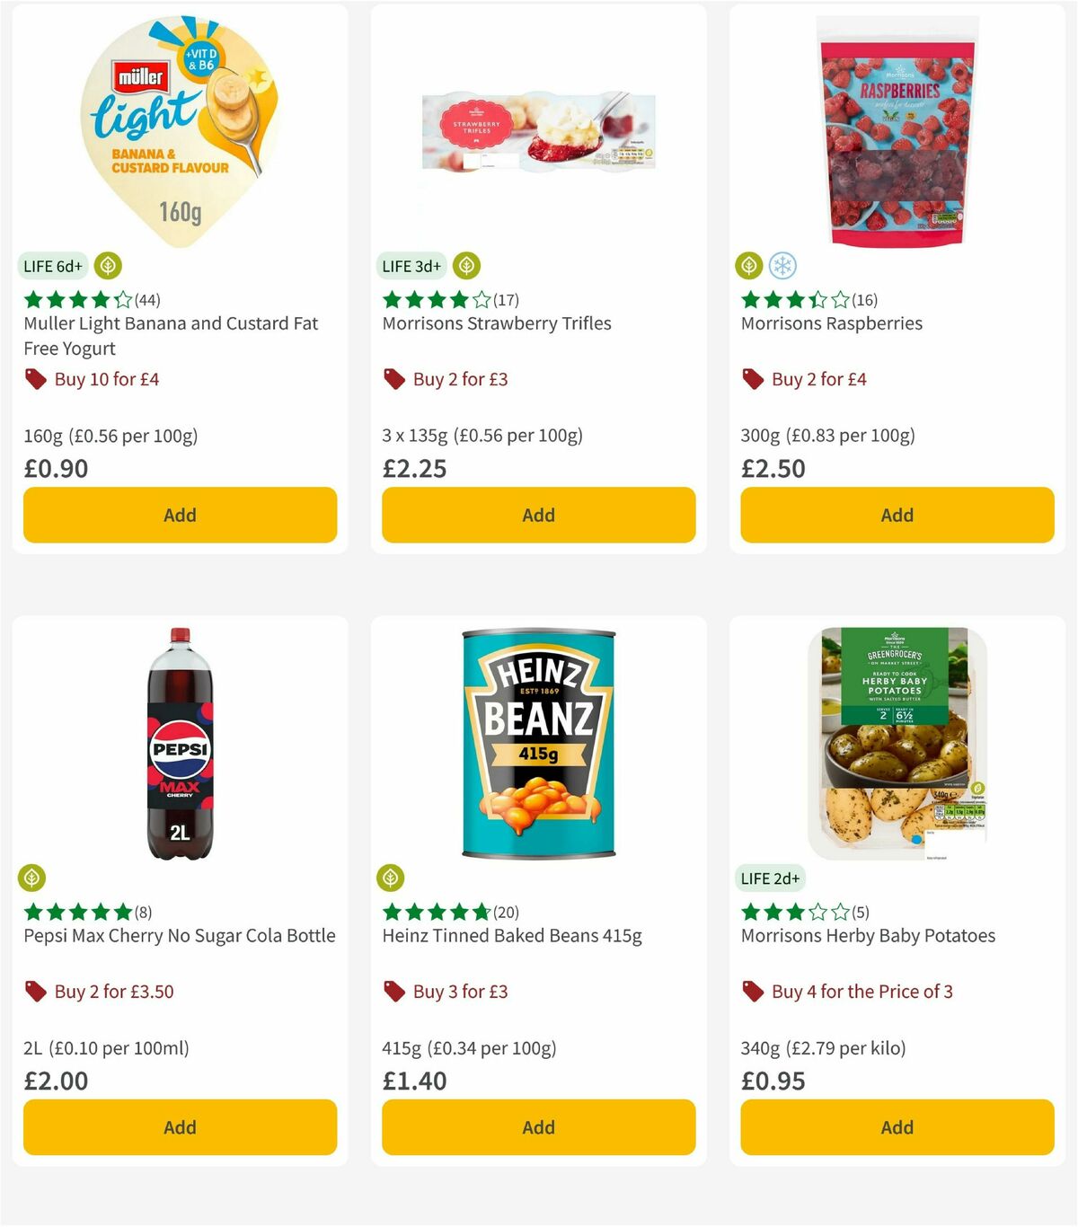Screen dimensions: 1078x1227
Task: Click the LIFE 3d+ badge on Strawberry Trifles
Action: 410,266
